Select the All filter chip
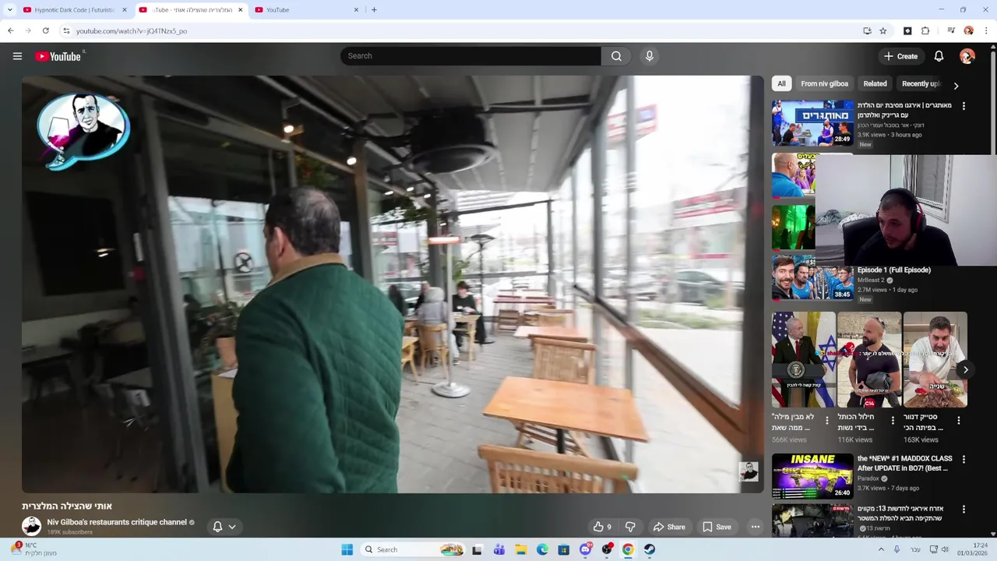 781,84
